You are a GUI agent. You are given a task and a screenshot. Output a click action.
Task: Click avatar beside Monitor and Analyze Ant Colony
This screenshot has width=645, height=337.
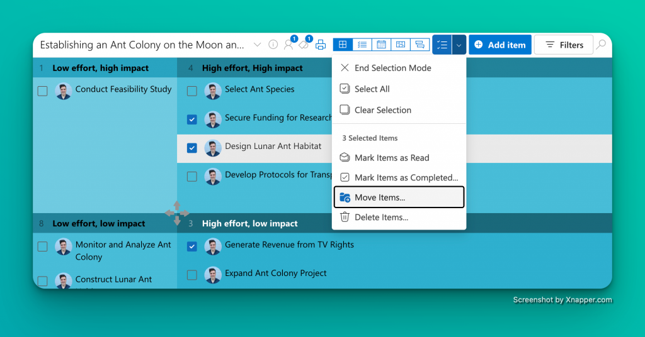tap(64, 246)
